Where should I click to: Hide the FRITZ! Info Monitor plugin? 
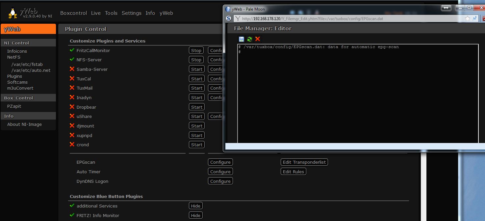[x=195, y=215]
